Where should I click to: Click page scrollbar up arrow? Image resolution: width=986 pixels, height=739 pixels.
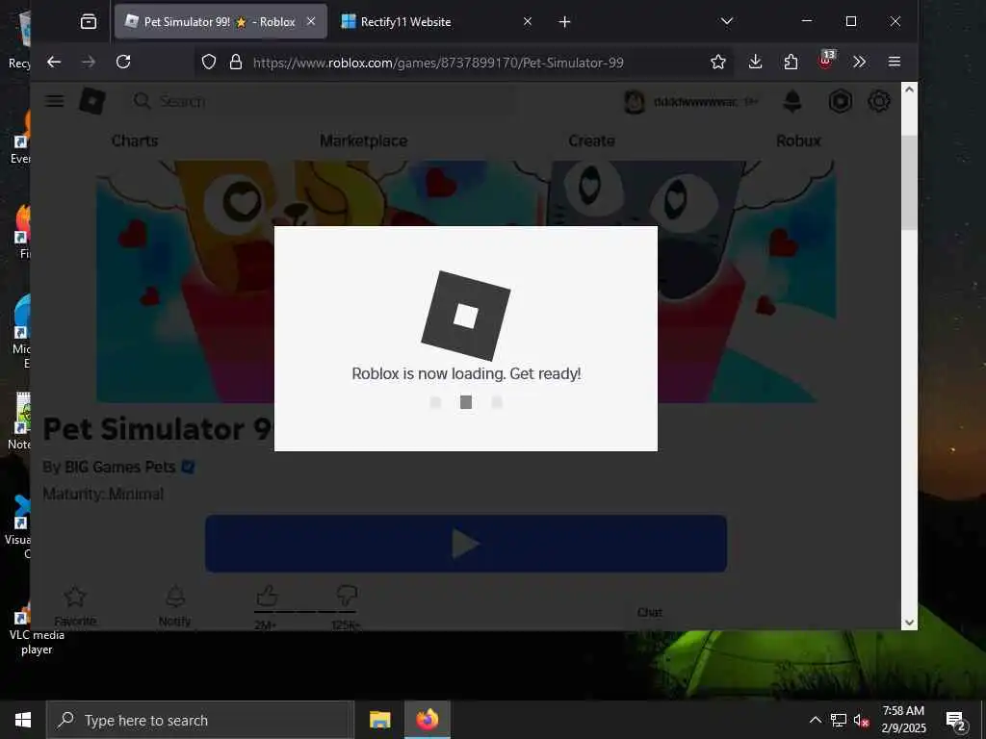coord(909,89)
